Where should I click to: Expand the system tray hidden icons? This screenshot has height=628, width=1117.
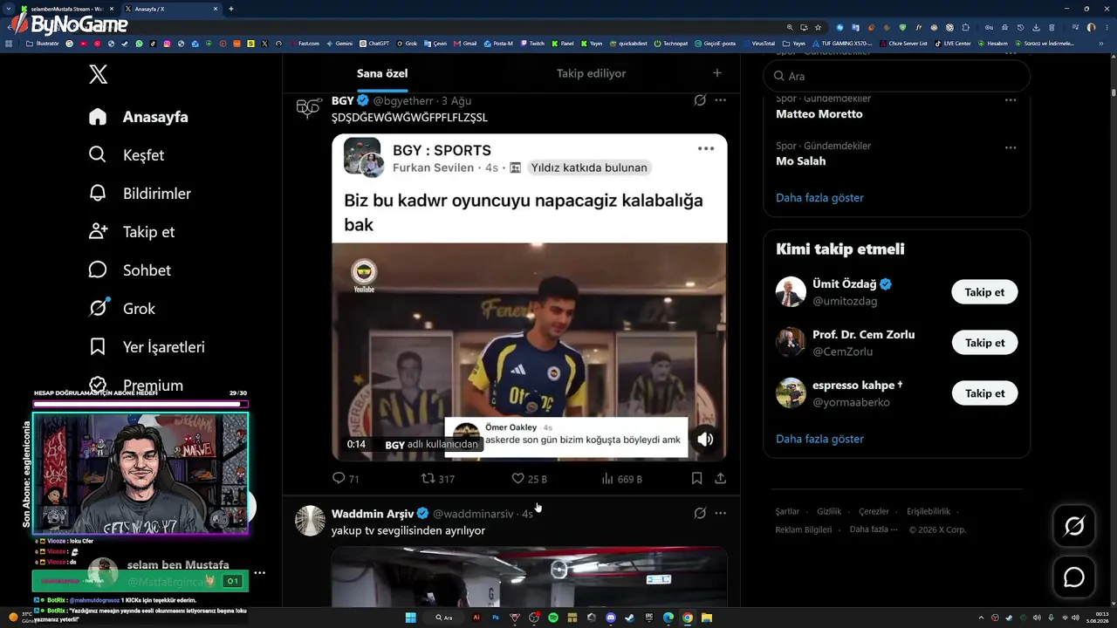click(x=982, y=618)
